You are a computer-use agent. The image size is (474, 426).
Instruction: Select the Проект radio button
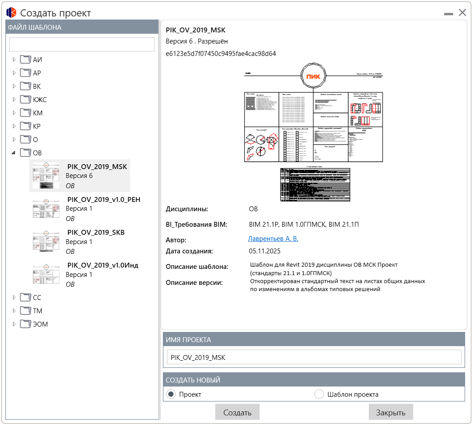tap(170, 394)
